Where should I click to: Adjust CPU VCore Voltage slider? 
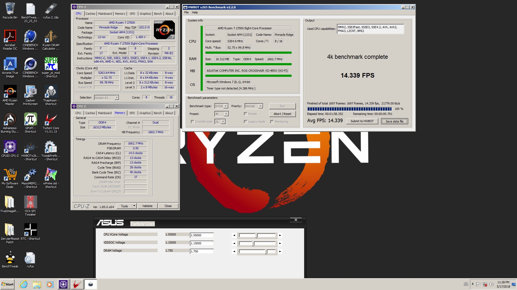pyautogui.click(x=257, y=235)
